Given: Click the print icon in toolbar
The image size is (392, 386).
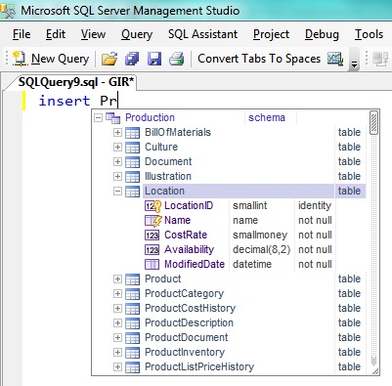Looking at the screenshot, I should (x=177, y=59).
